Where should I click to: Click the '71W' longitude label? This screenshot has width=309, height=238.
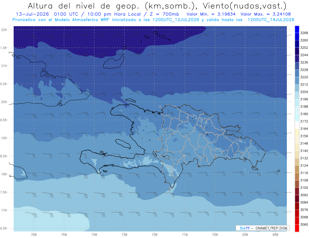coord(185,235)
